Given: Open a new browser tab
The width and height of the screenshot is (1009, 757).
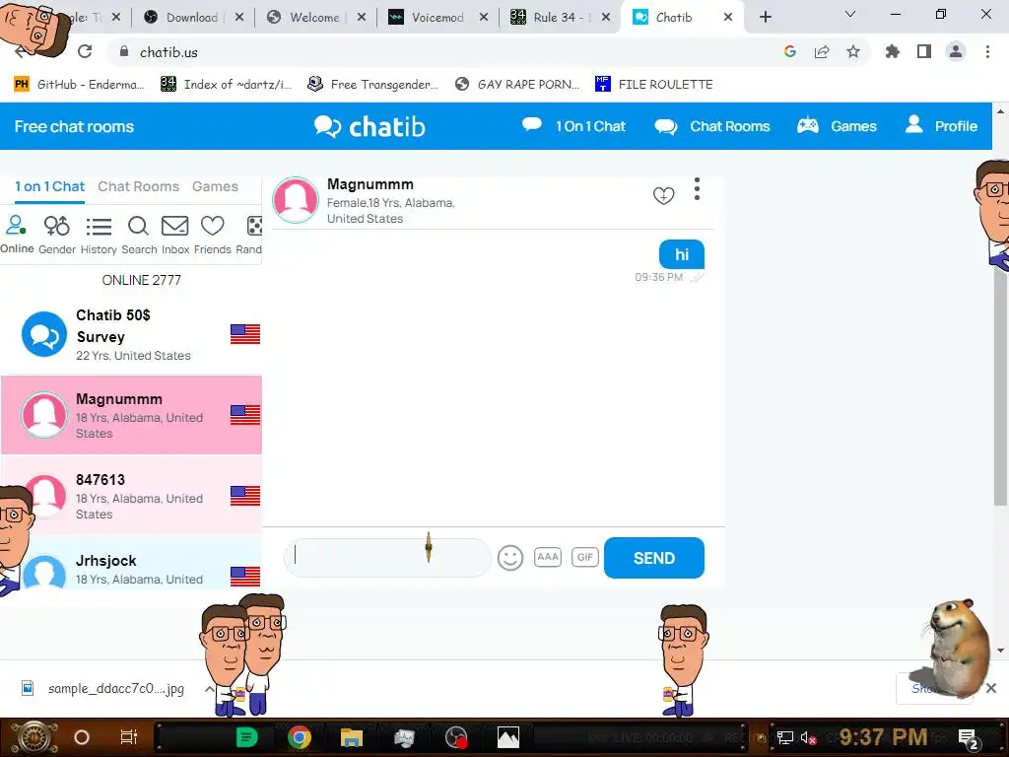Looking at the screenshot, I should [x=765, y=17].
